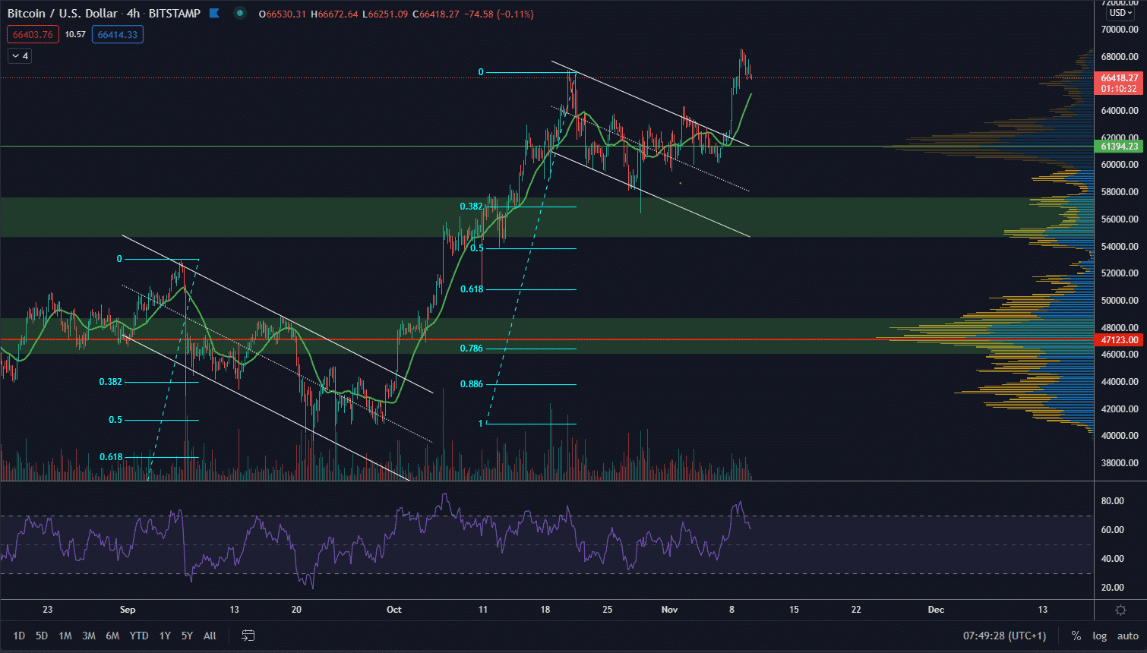This screenshot has height=653, width=1147.
Task: Open chart settings gear icon
Action: [x=1120, y=610]
